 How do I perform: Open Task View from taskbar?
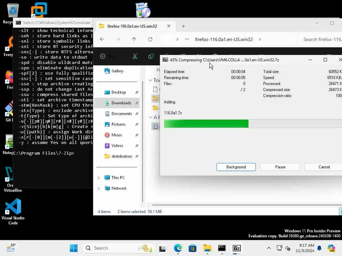click(x=162, y=248)
